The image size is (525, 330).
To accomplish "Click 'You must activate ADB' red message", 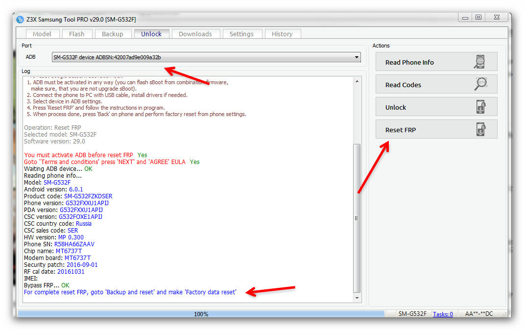I will [x=78, y=155].
